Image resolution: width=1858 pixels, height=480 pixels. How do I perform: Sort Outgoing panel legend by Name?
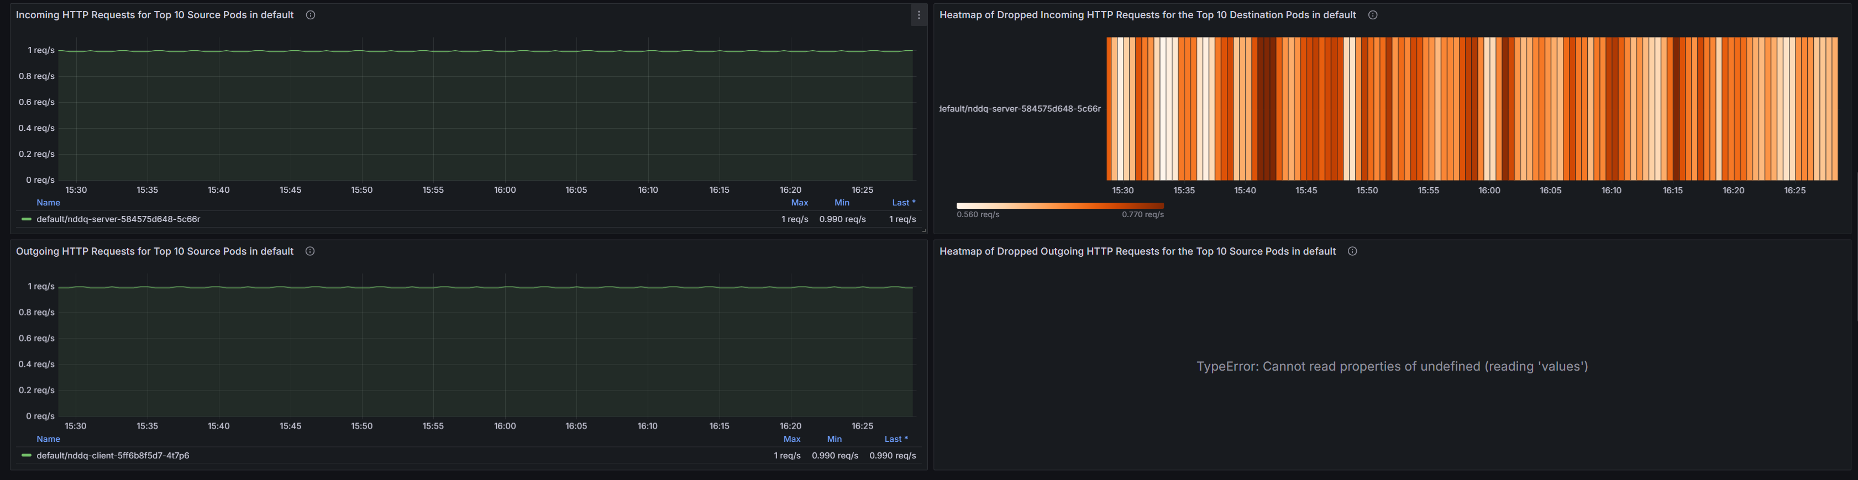48,439
